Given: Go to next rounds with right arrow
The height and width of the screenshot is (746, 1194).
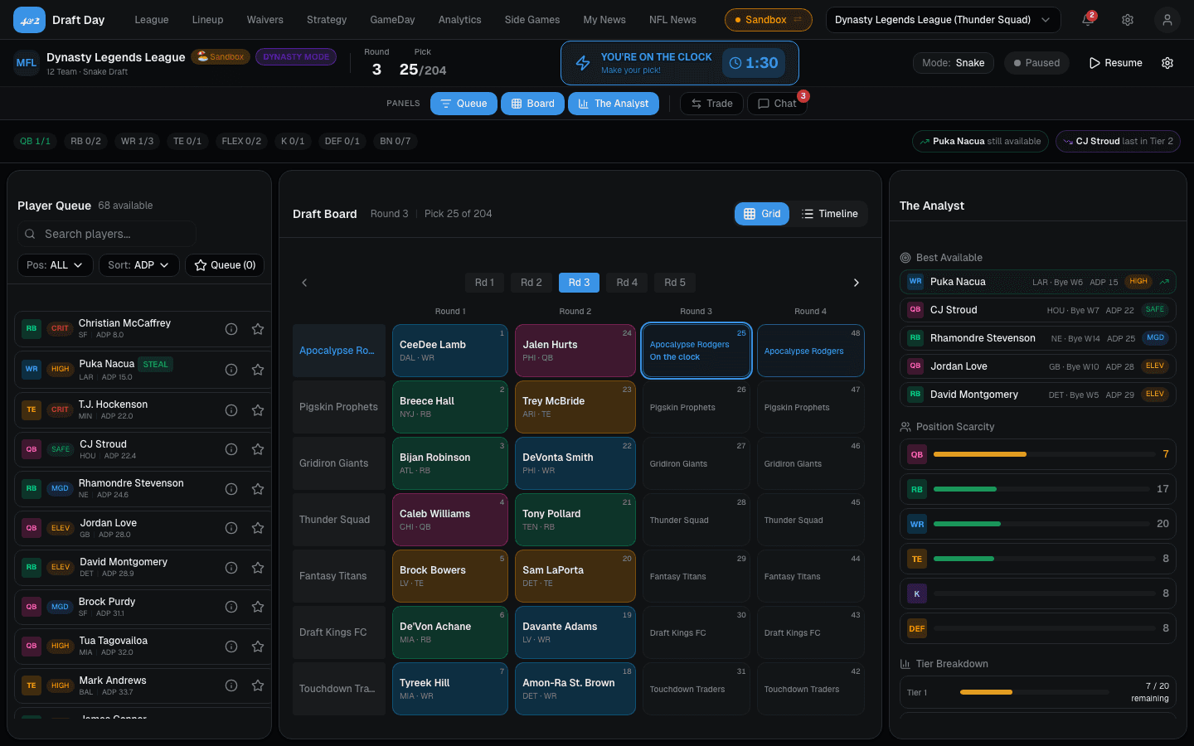Looking at the screenshot, I should tap(857, 283).
